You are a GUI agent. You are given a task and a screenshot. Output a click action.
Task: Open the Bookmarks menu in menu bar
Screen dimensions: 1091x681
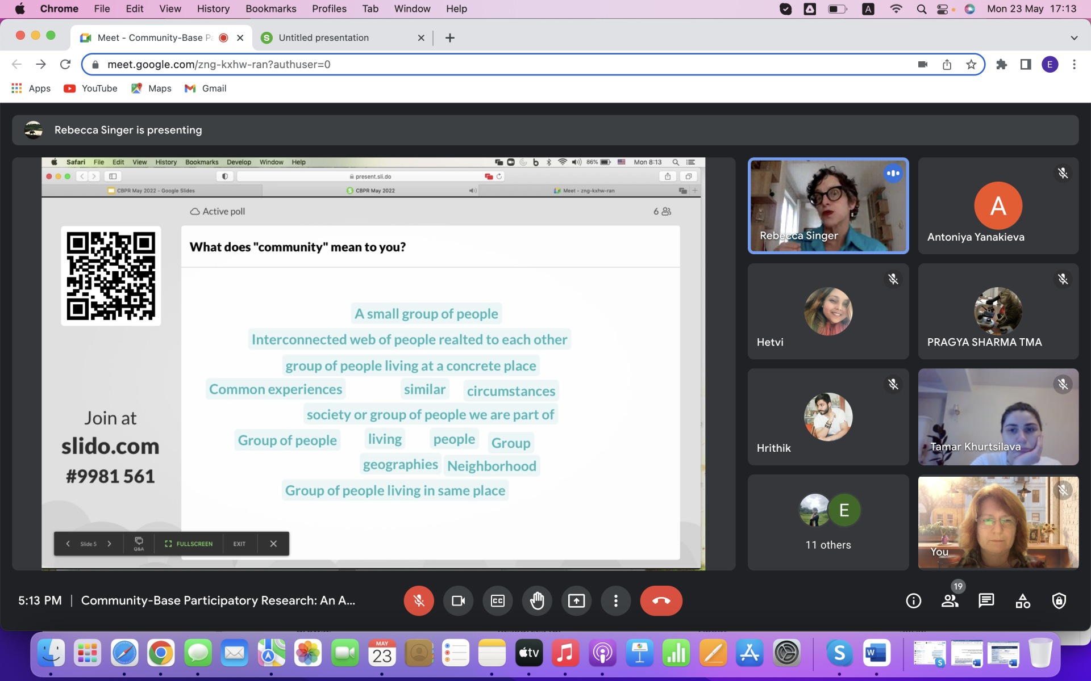pyautogui.click(x=270, y=9)
